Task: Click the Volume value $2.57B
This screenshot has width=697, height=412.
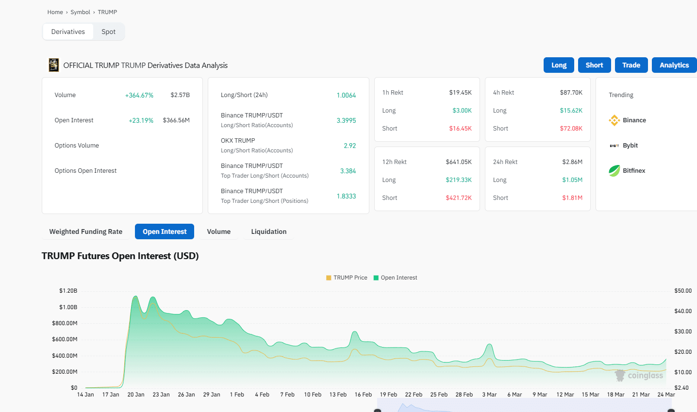Action: [180, 95]
